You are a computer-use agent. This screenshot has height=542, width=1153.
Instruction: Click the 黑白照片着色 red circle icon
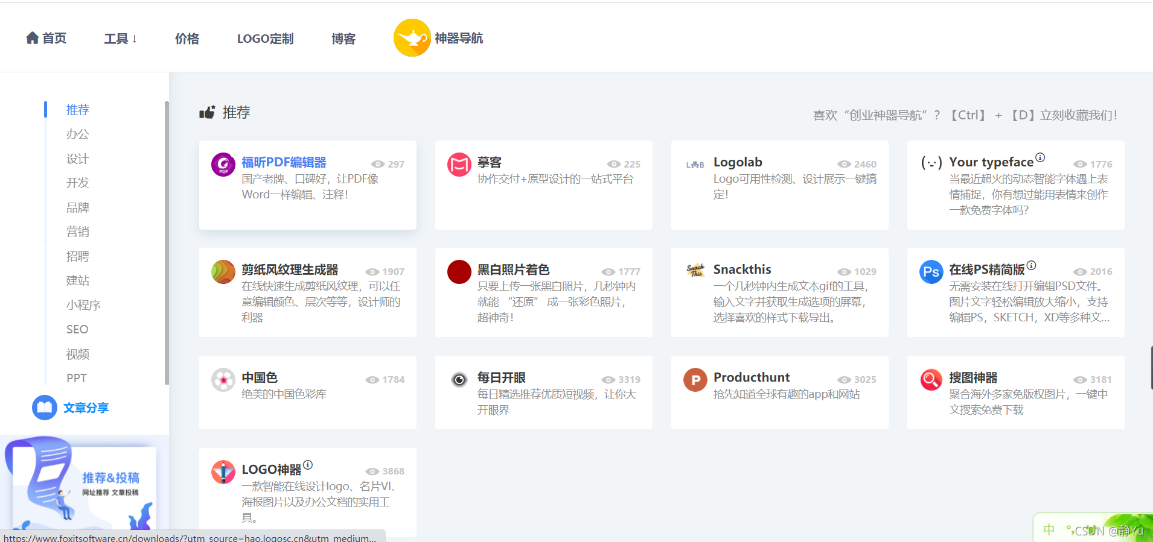coord(459,272)
